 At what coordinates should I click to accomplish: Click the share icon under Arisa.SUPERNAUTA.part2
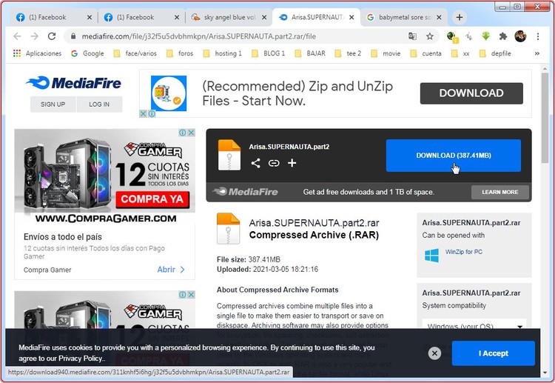point(255,163)
